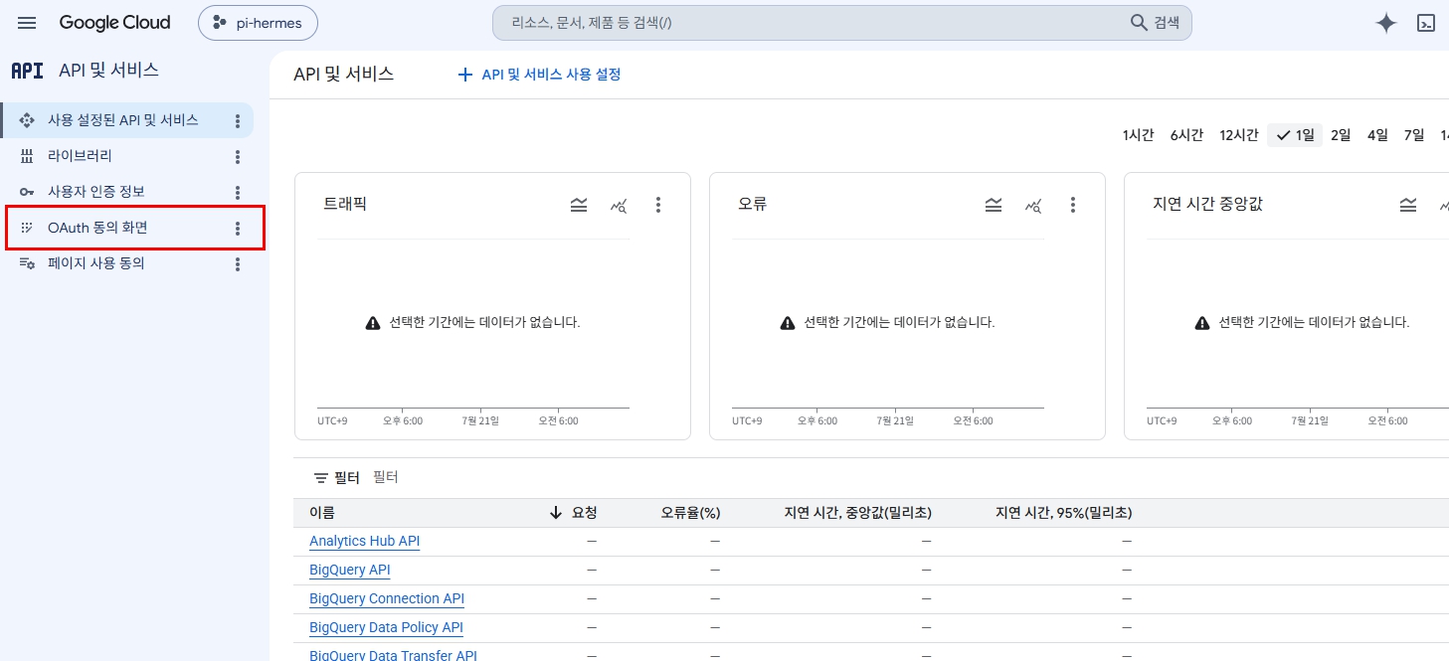1449x661 pixels.
Task: Sort by 지연 시간, 중앙값(밀리초) header
Action: (x=858, y=513)
